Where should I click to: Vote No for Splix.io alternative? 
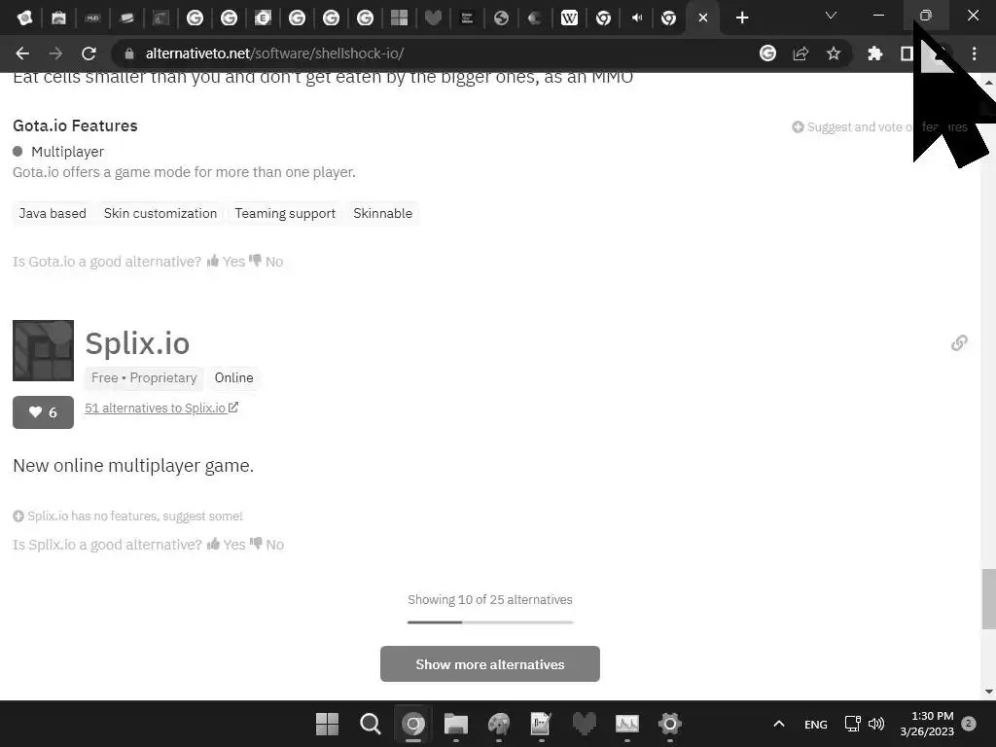coord(267,545)
